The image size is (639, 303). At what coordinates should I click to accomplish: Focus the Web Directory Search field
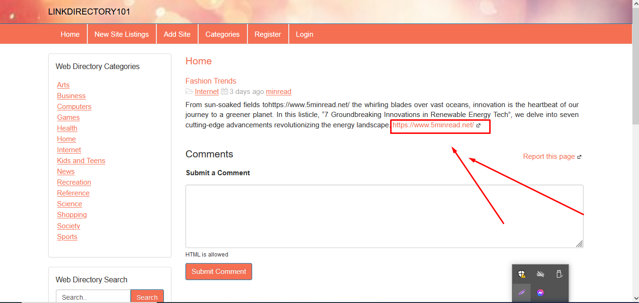(x=93, y=297)
